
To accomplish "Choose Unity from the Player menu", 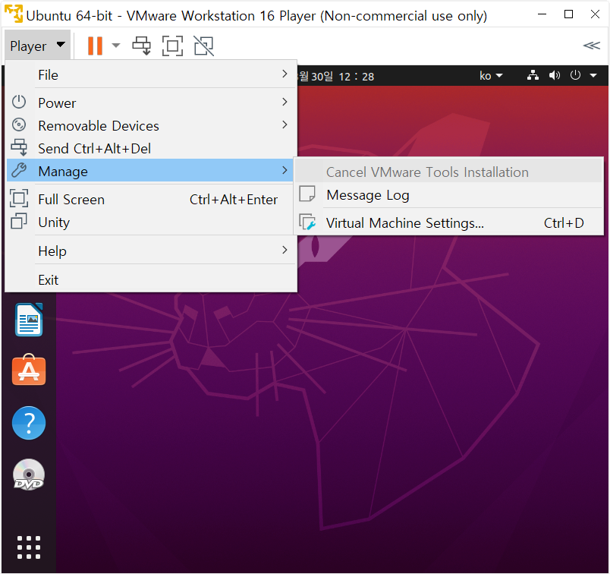I will (151, 222).
